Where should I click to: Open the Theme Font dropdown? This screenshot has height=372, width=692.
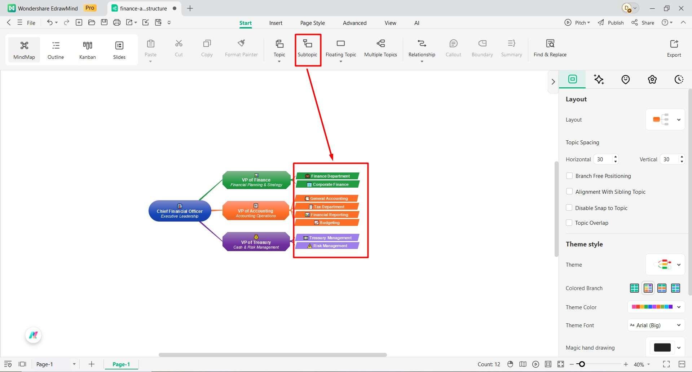pyautogui.click(x=656, y=325)
